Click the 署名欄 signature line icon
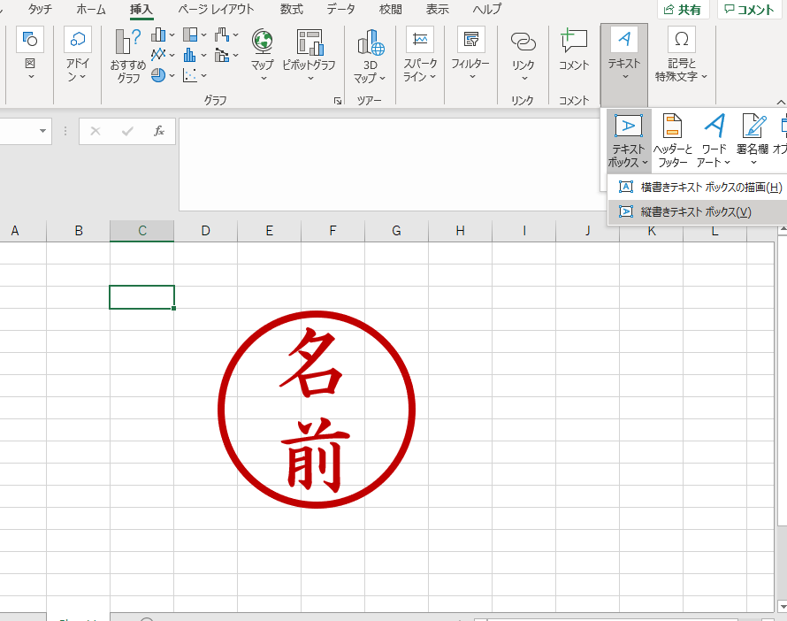This screenshot has height=621, width=787. point(753,126)
